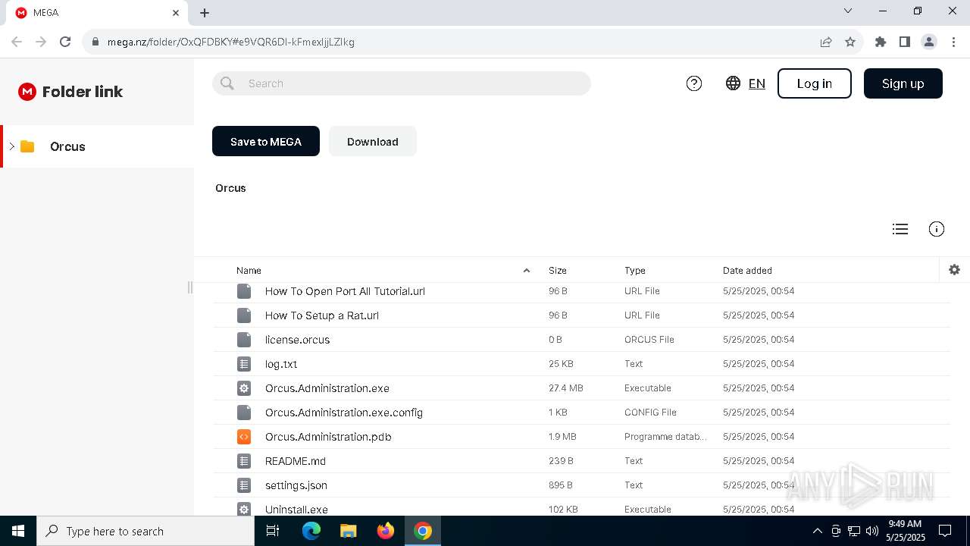Image resolution: width=970 pixels, height=546 pixels.
Task: Click the Save to MEGA button
Action: pos(266,141)
